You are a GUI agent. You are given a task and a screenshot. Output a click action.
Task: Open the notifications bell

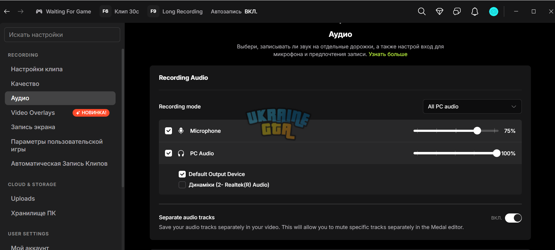coord(475,12)
